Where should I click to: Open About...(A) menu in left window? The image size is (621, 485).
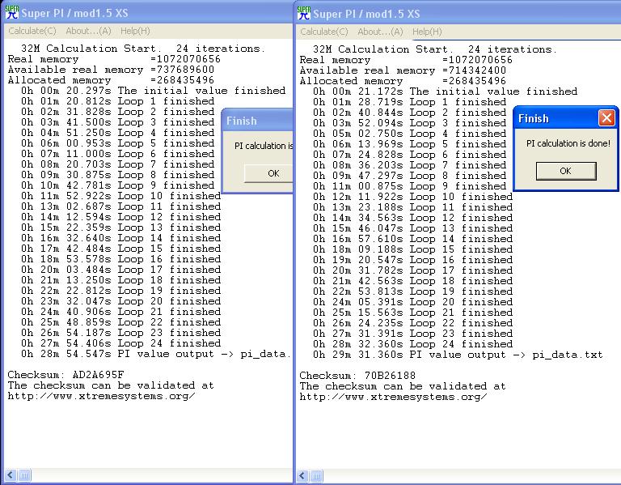pyautogui.click(x=88, y=31)
